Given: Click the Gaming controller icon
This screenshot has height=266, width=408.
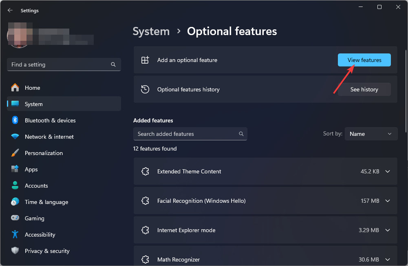Looking at the screenshot, I should [15, 218].
